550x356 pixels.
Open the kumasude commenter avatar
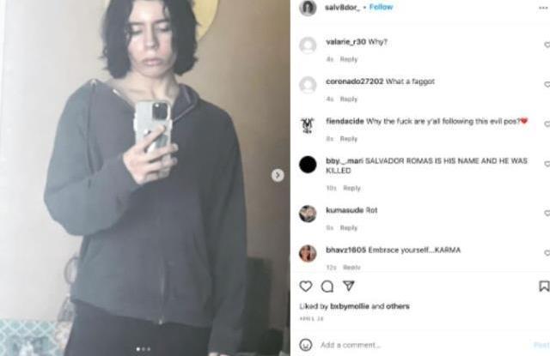[x=308, y=214]
